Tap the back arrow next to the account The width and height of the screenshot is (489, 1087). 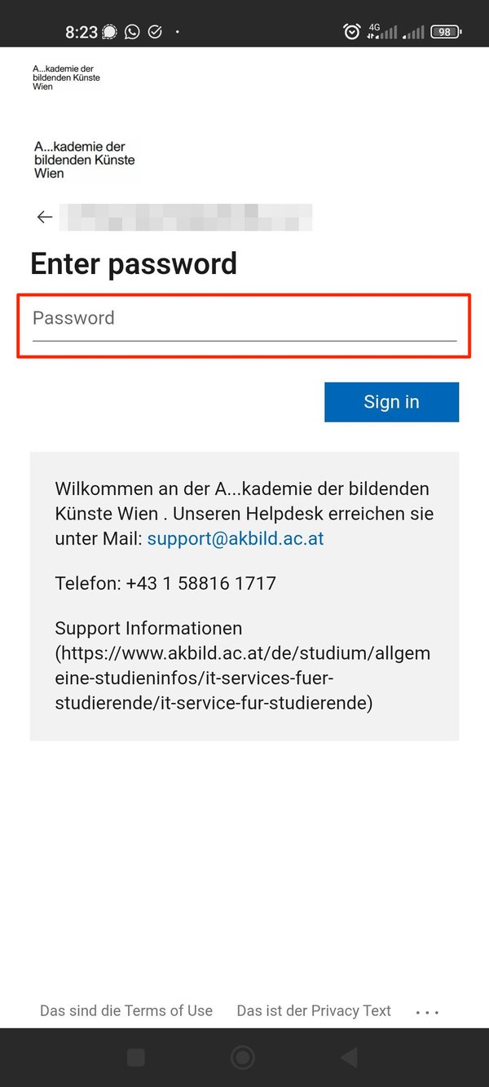point(45,217)
